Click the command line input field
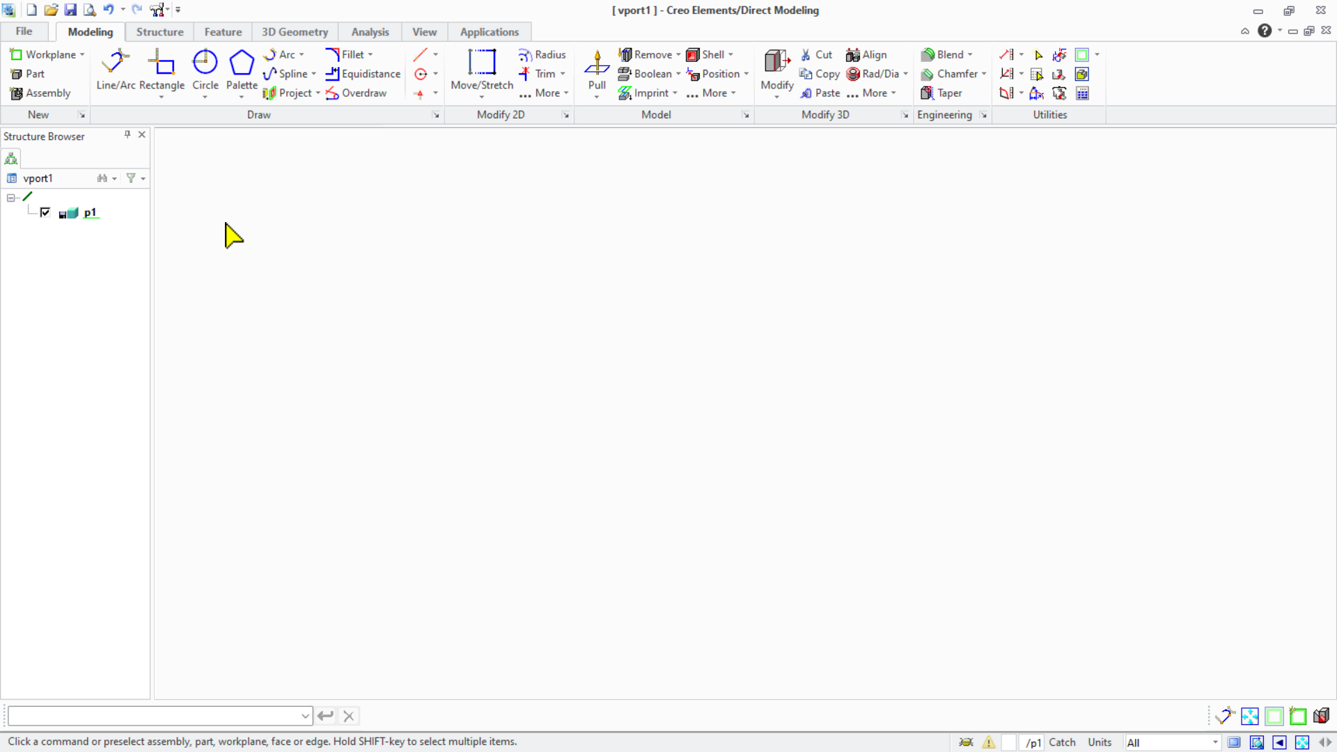1337x752 pixels. point(155,716)
